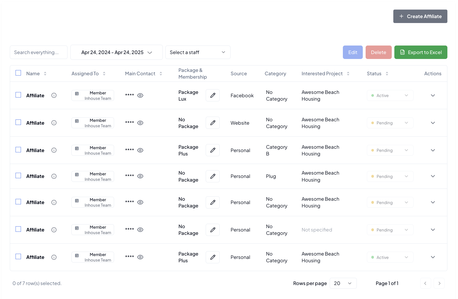Sort table by Name column arrows
This screenshot has height=299, width=458.
pos(45,74)
